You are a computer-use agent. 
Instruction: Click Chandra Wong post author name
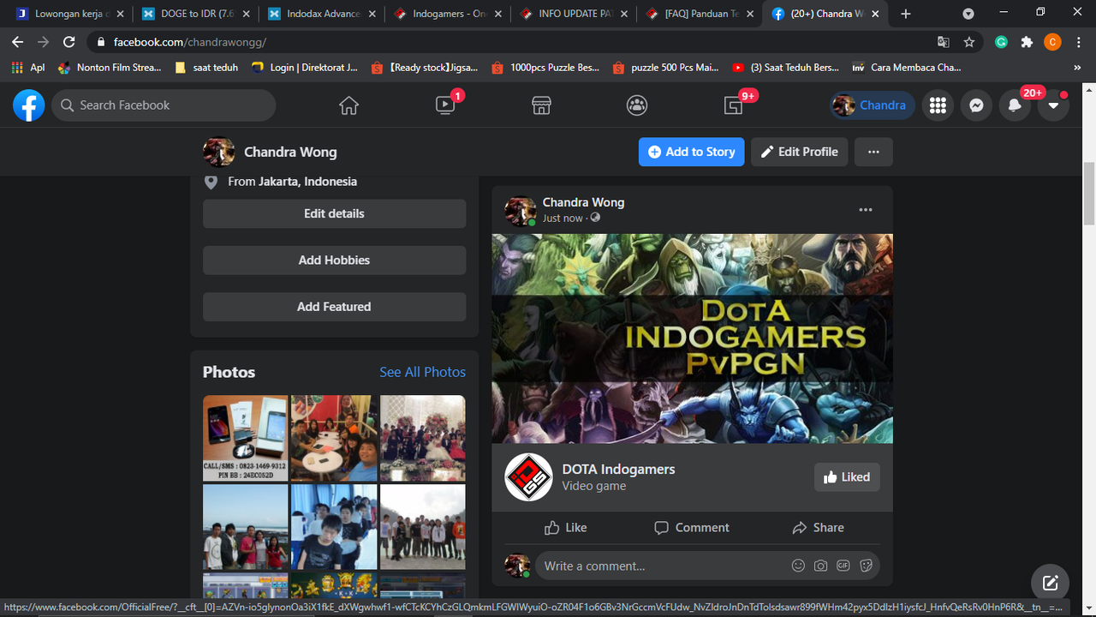[x=583, y=202]
